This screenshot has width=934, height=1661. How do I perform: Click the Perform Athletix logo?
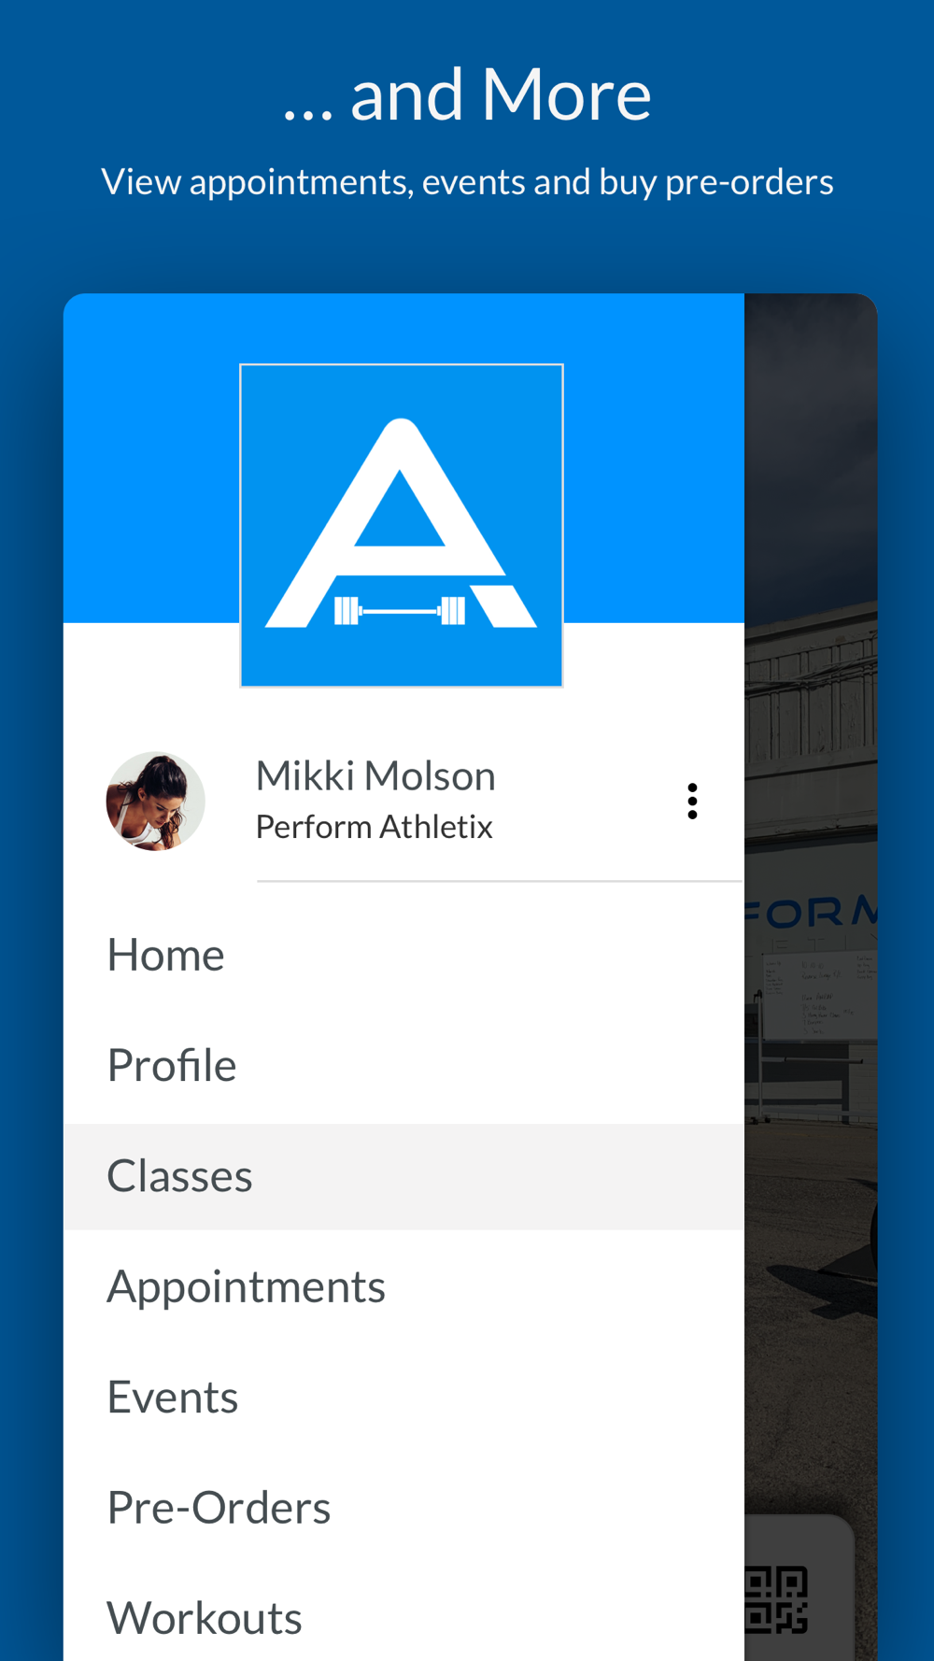402,526
